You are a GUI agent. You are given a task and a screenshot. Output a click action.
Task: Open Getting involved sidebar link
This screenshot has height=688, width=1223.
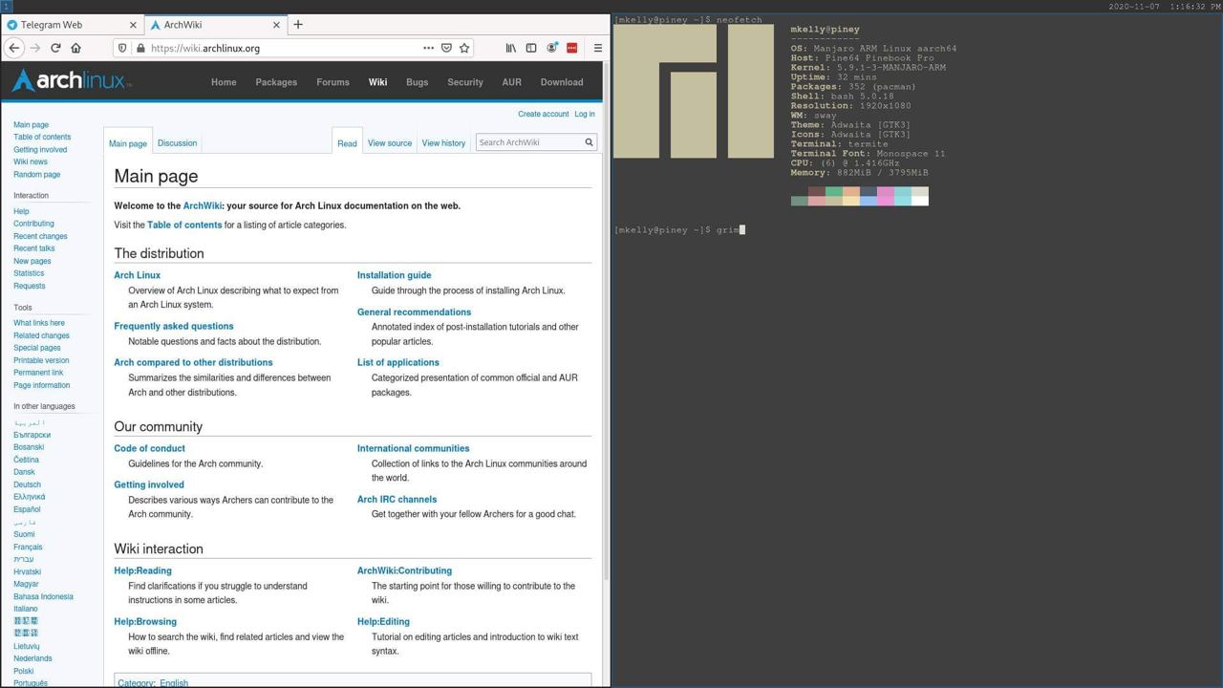click(x=40, y=149)
